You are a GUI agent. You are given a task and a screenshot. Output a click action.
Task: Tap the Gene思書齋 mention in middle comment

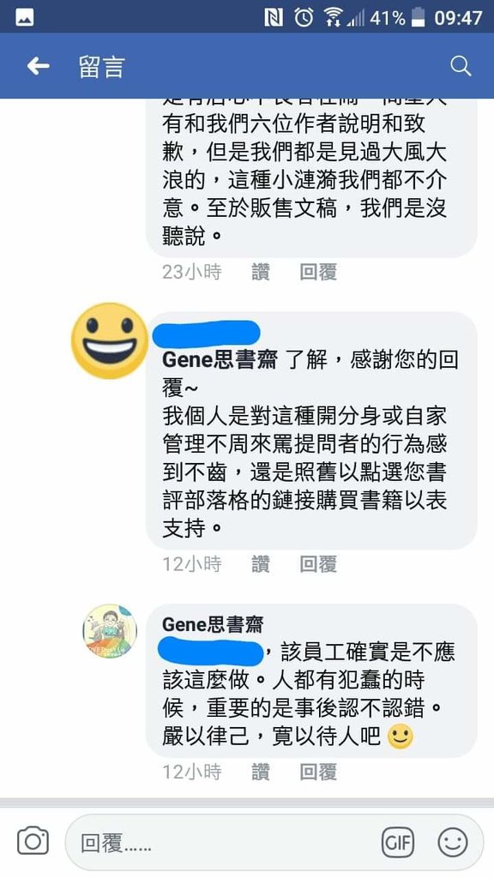[220, 360]
